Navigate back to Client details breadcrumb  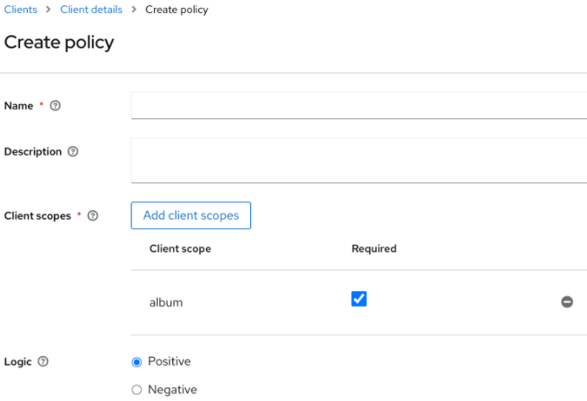tap(91, 10)
